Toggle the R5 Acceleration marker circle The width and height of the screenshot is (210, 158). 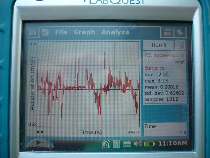[x=182, y=56]
